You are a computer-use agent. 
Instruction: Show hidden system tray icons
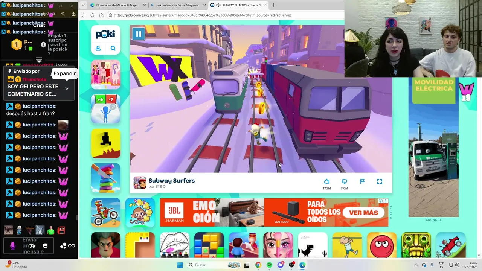click(416, 265)
